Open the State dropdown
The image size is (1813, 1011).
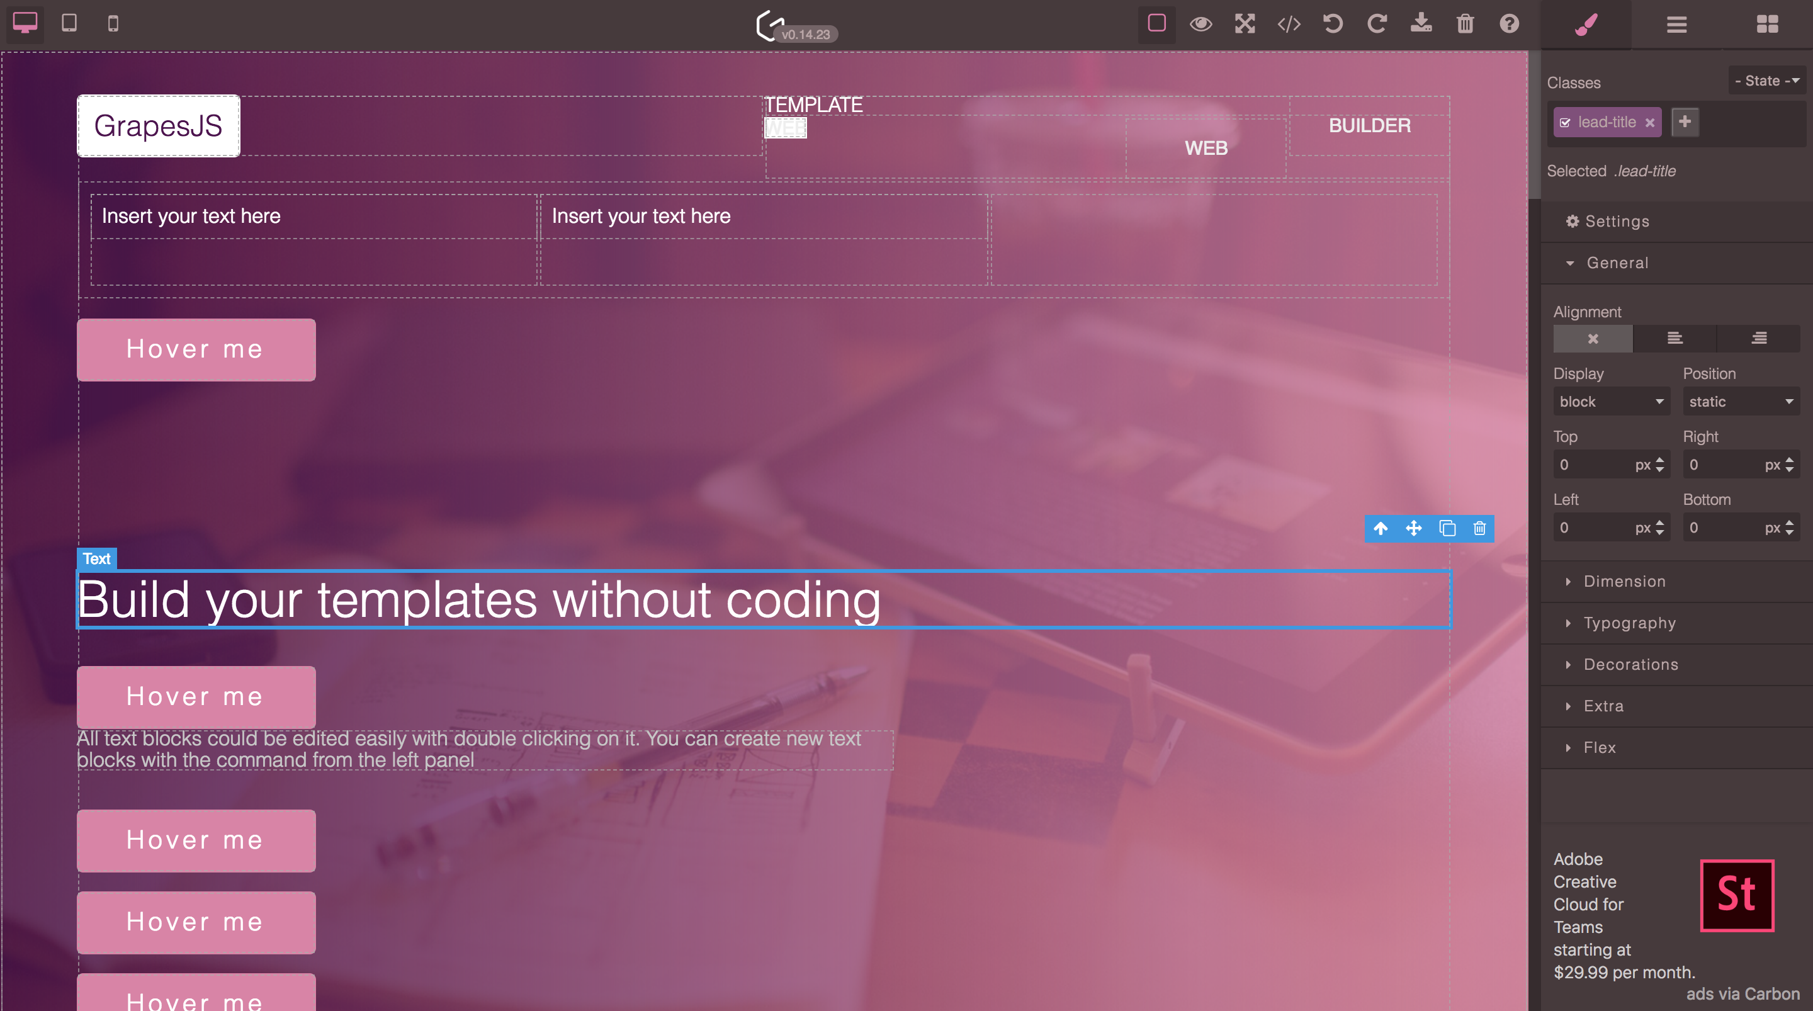click(1766, 81)
